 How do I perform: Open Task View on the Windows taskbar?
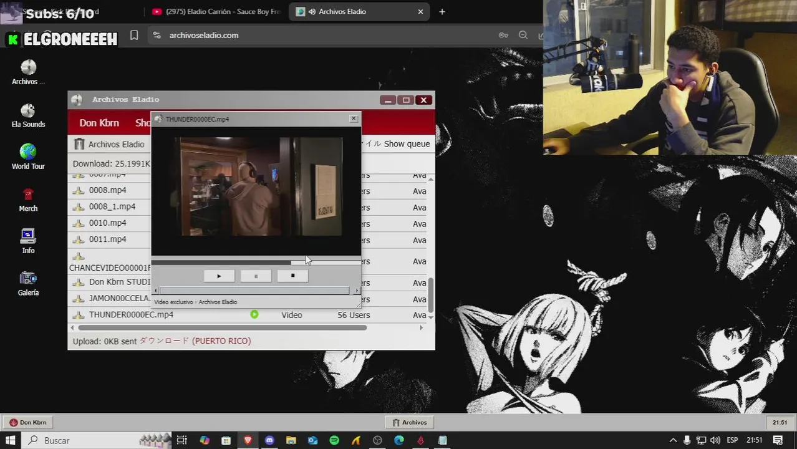pyautogui.click(x=181, y=440)
